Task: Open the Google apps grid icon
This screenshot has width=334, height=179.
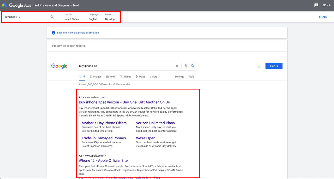Action: click(260, 66)
